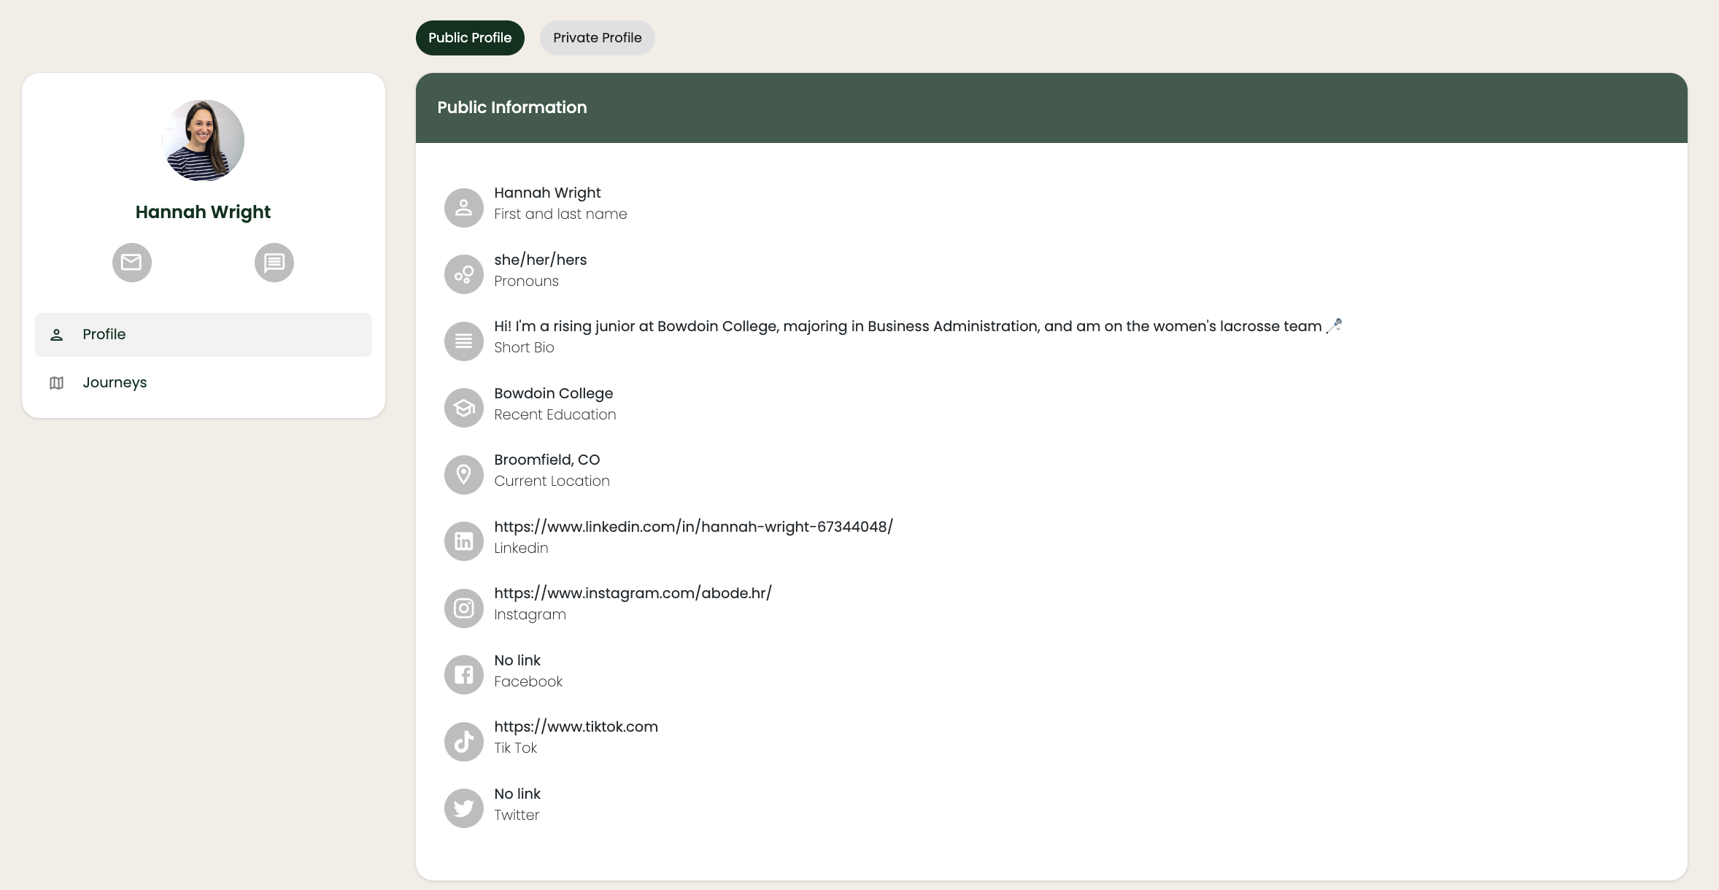Click the location pin icon for Broomfield
The width and height of the screenshot is (1719, 890).
464,475
